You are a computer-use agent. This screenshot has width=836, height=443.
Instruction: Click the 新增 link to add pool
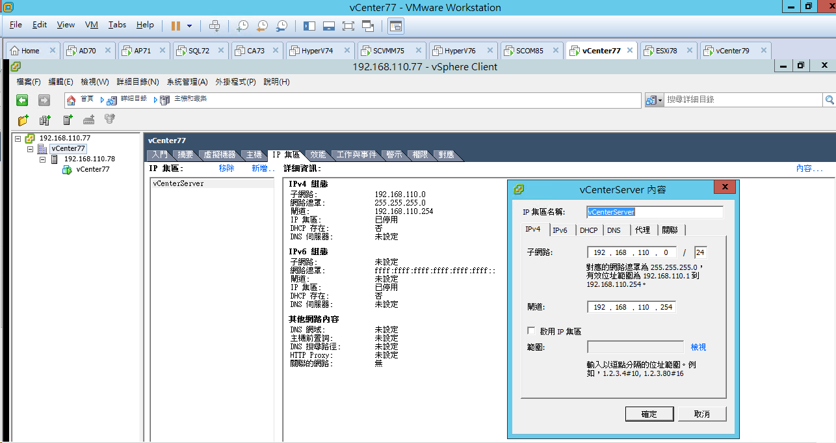(x=263, y=168)
